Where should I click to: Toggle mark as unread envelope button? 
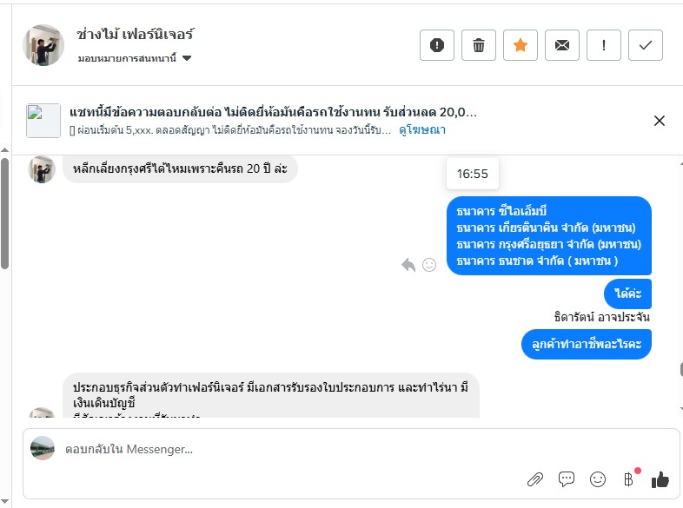(x=562, y=46)
